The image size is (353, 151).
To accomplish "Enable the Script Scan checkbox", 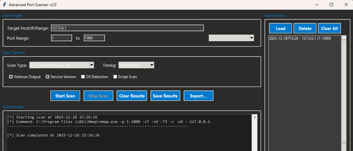I will (115, 77).
